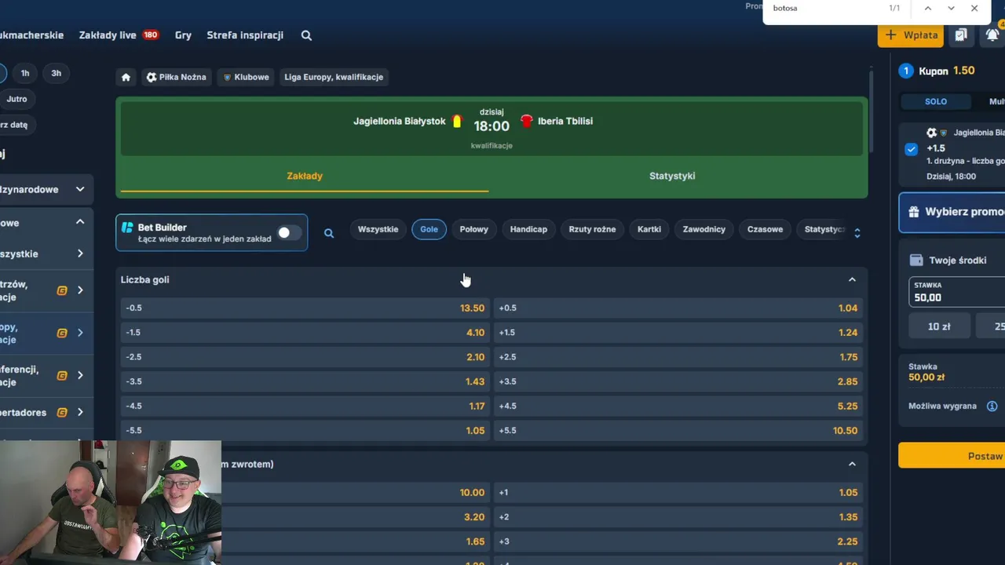Screen dimensions: 1005x565
Task: Close the browser find bar
Action: click(974, 8)
